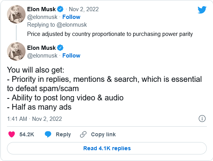This screenshot has height=161, width=213.
Task: Click the chain link copy icon
Action: pos(83,134)
